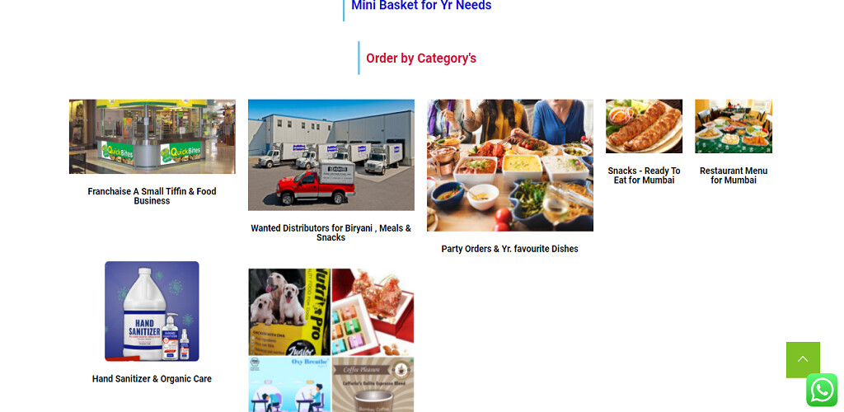Image resolution: width=844 pixels, height=412 pixels.
Task: Click the kebab snacks thumbnail
Action: pos(644,126)
